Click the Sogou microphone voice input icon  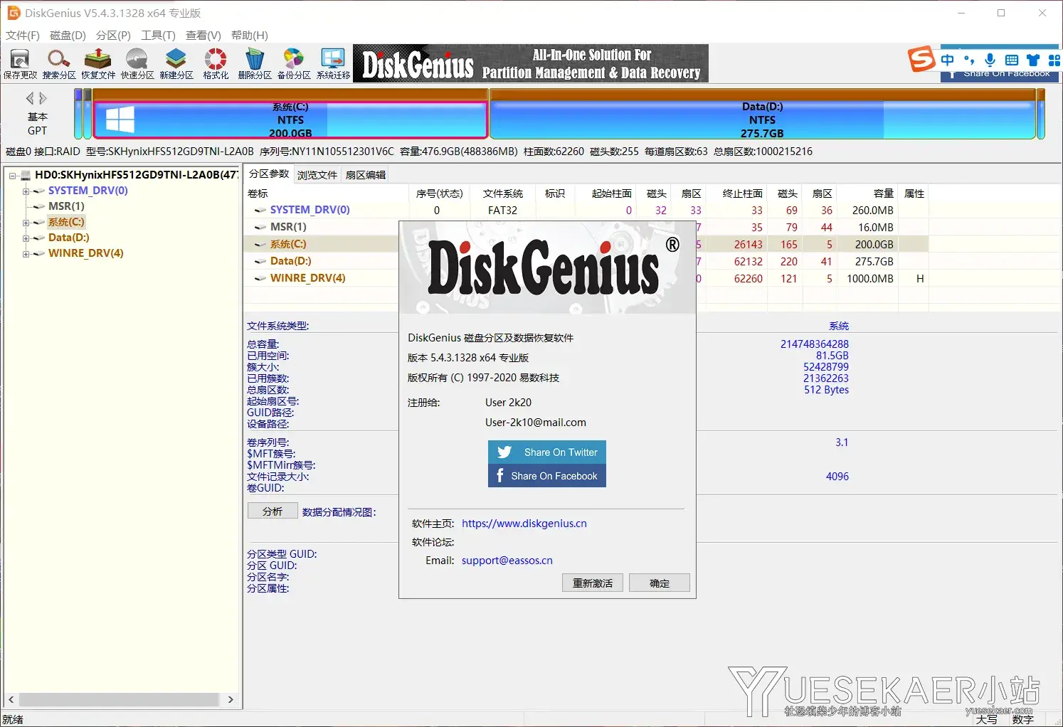click(x=990, y=60)
